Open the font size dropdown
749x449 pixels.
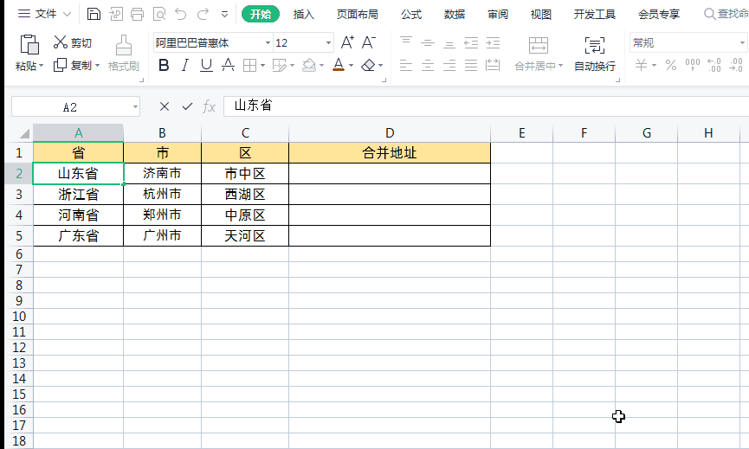pyautogui.click(x=329, y=43)
